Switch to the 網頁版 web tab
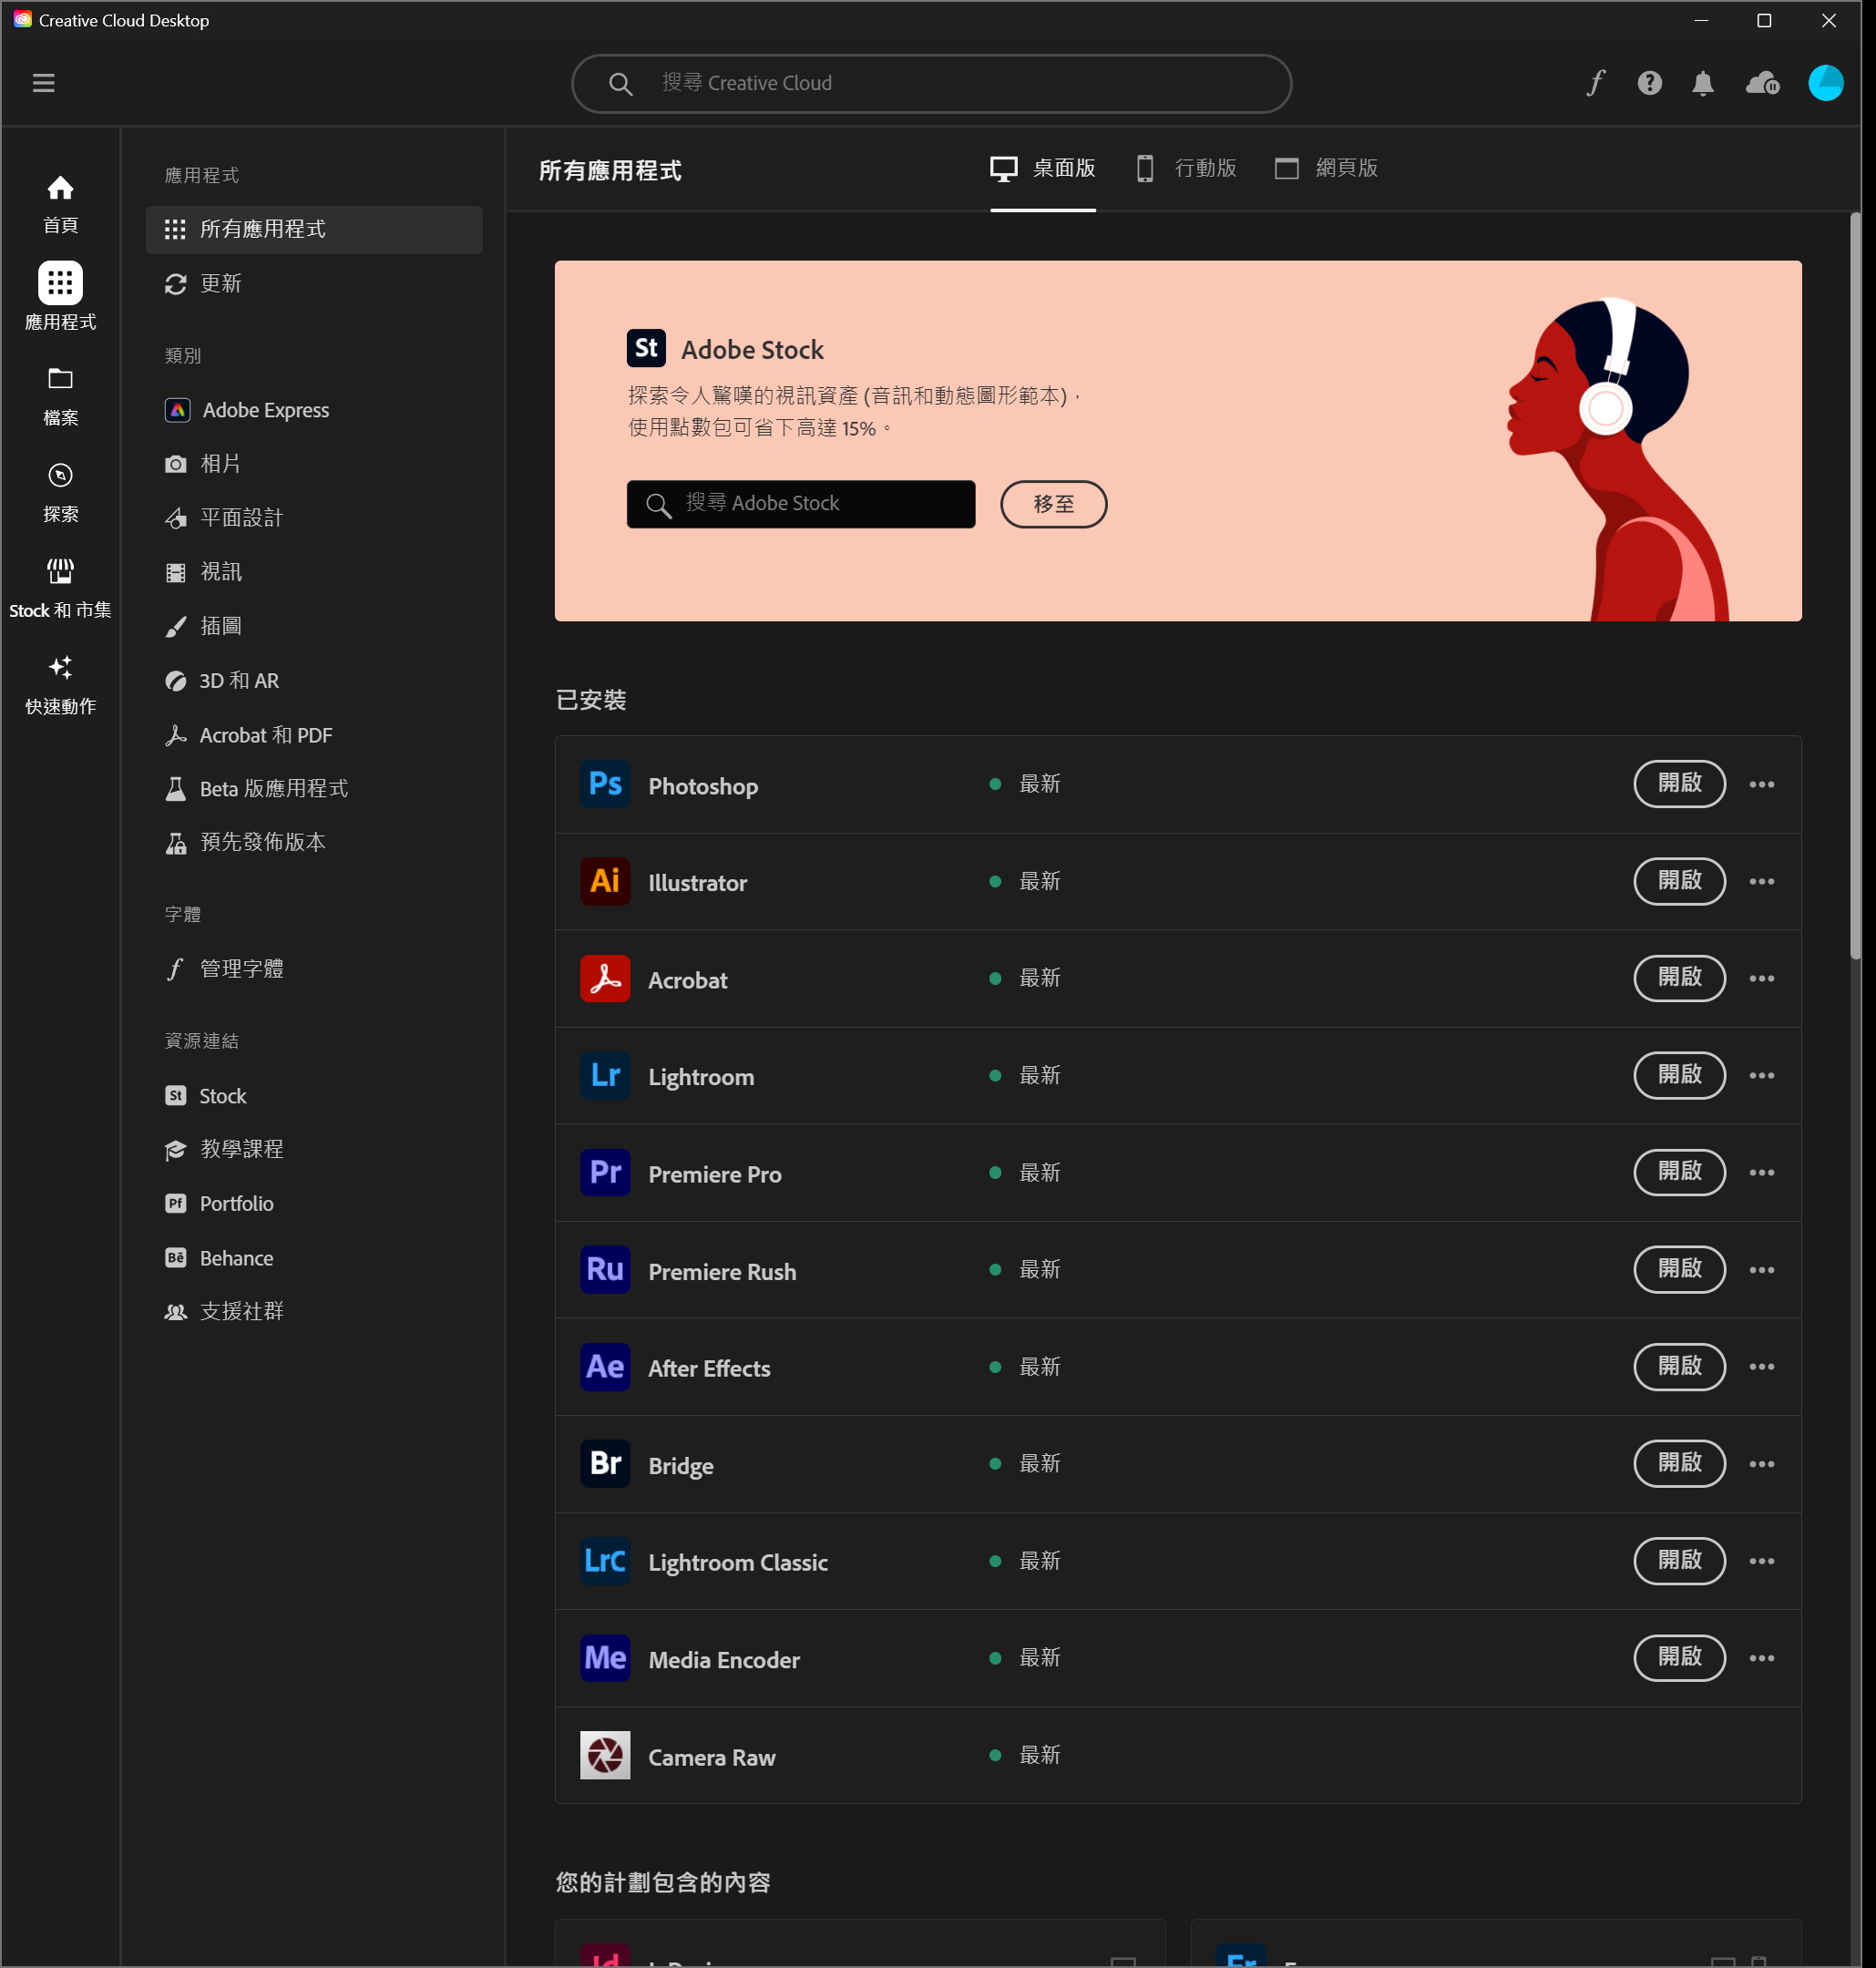This screenshot has height=1968, width=1876. pyautogui.click(x=1326, y=168)
